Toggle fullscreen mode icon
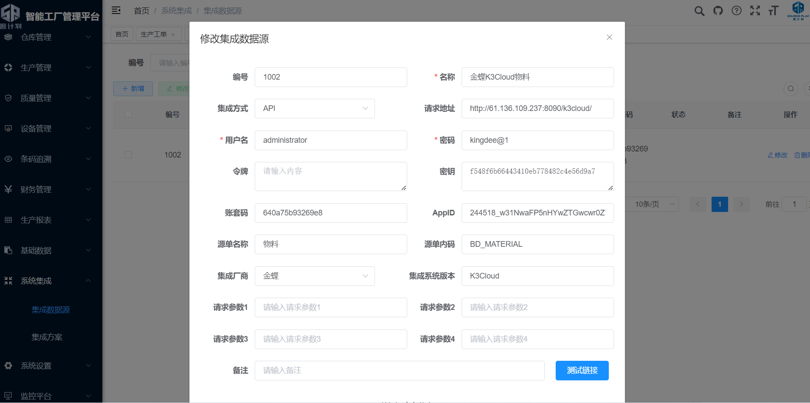 (755, 11)
